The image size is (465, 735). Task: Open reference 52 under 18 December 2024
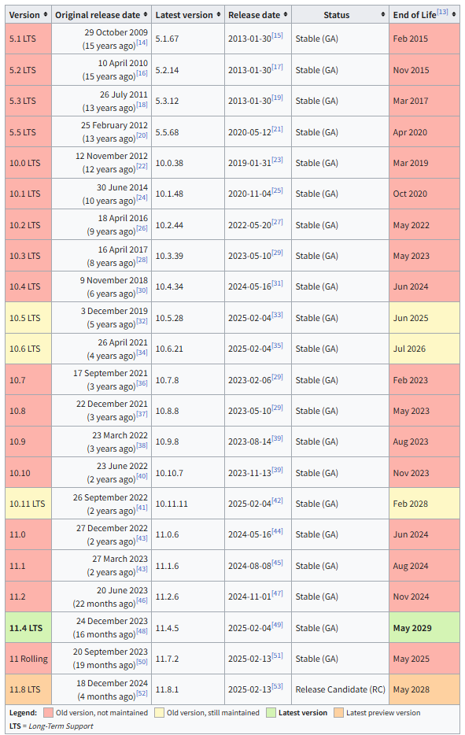[142, 693]
